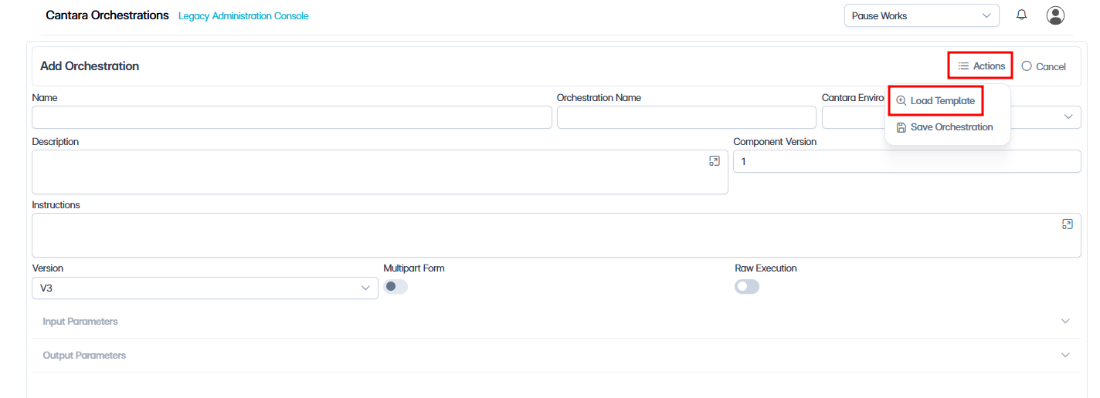This screenshot has height=398, width=1100.
Task: Open the notifications bell
Action: tap(1021, 15)
